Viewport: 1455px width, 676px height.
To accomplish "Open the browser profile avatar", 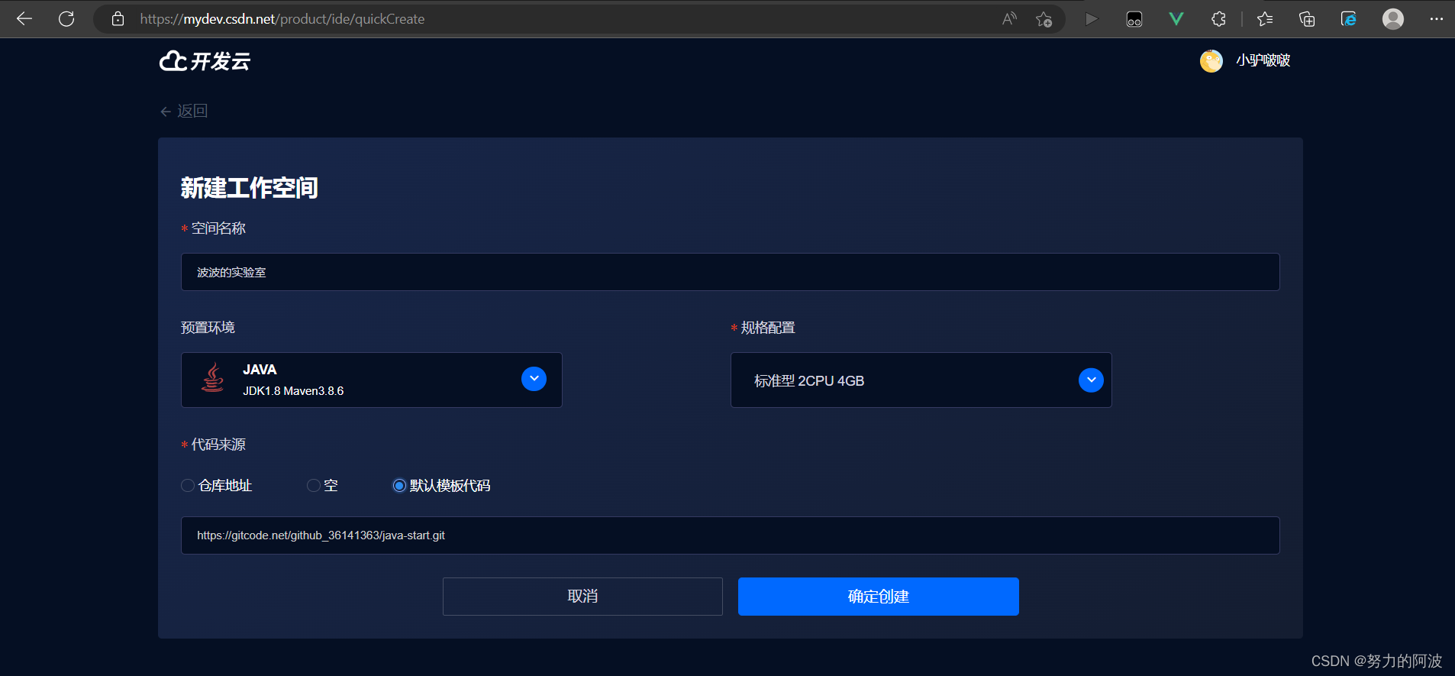I will tap(1393, 19).
